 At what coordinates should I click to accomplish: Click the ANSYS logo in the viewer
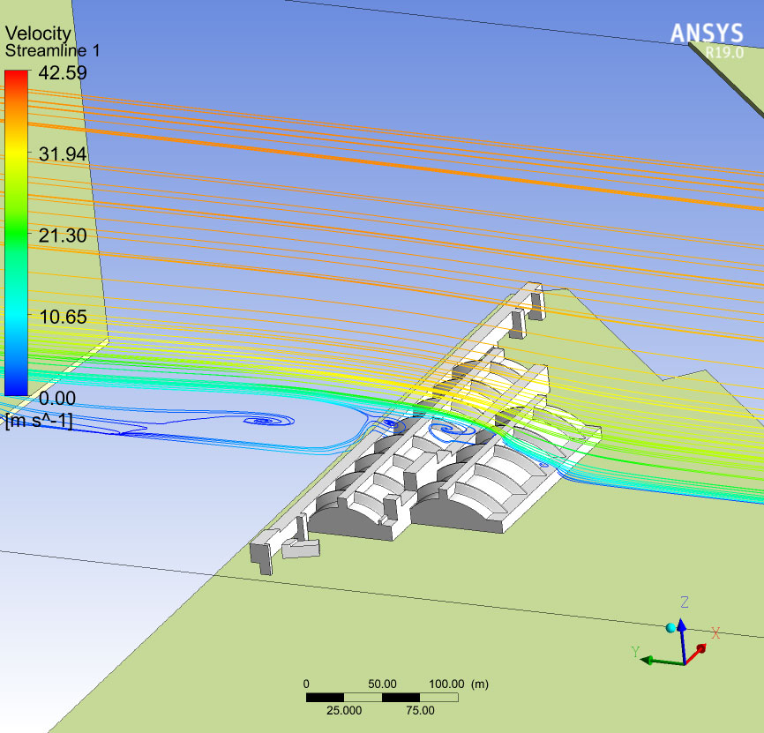point(707,34)
